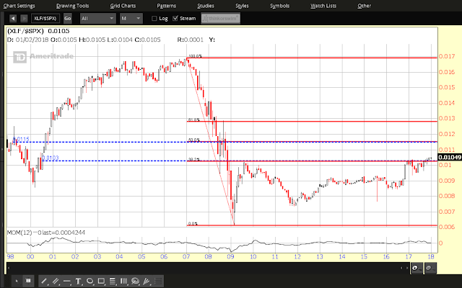The height and width of the screenshot is (288, 462).
Task: Zoom out with the minus magnifier
Action: 430,268
